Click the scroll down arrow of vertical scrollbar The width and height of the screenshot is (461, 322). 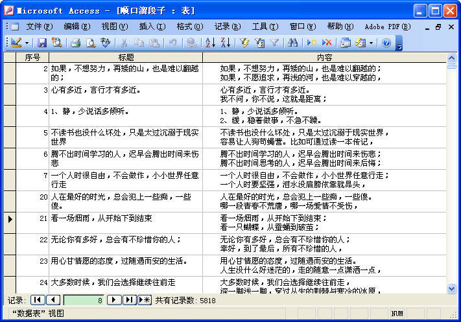pos(451,288)
